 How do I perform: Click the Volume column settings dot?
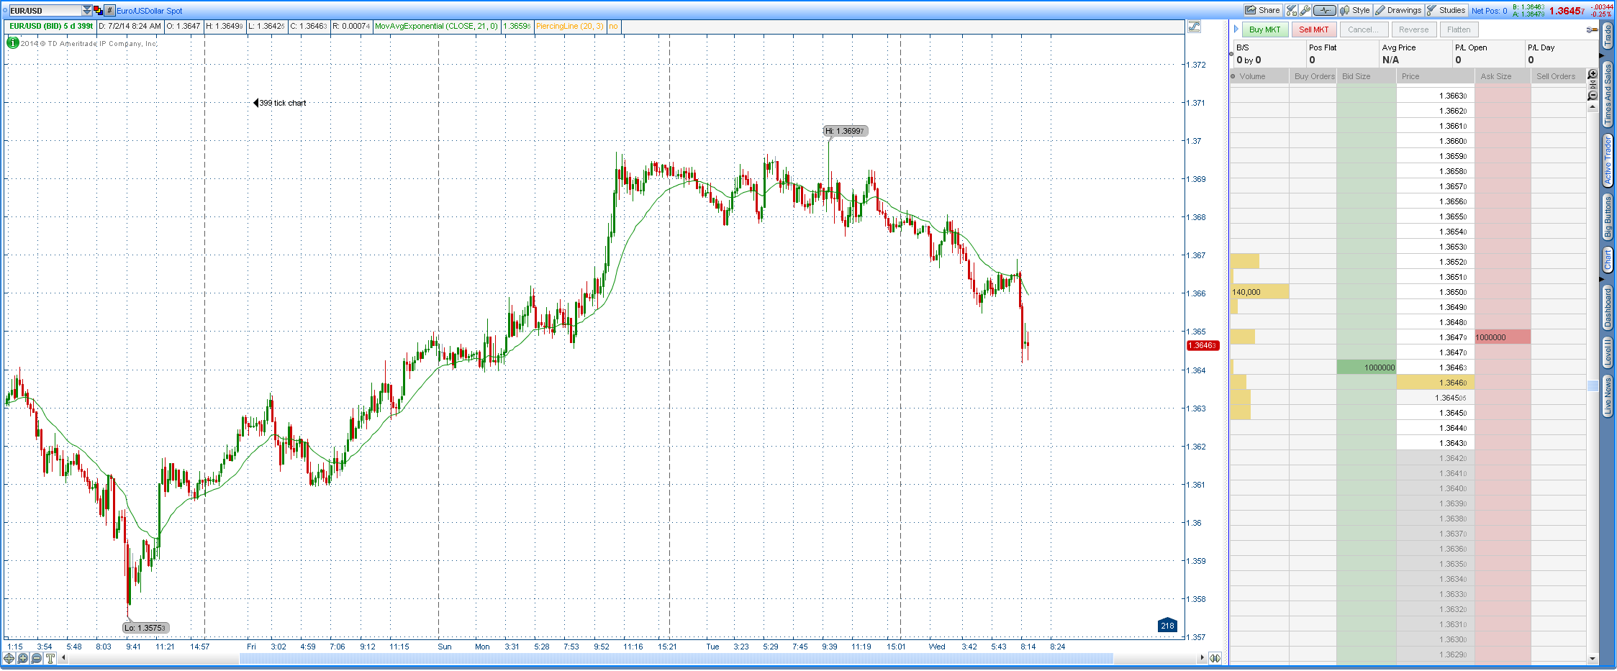click(x=1233, y=76)
